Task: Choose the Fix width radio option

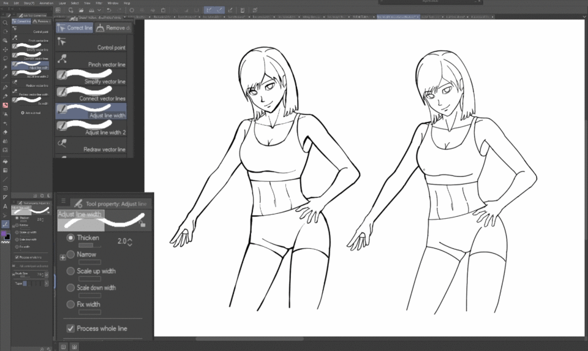Action: tap(71, 304)
